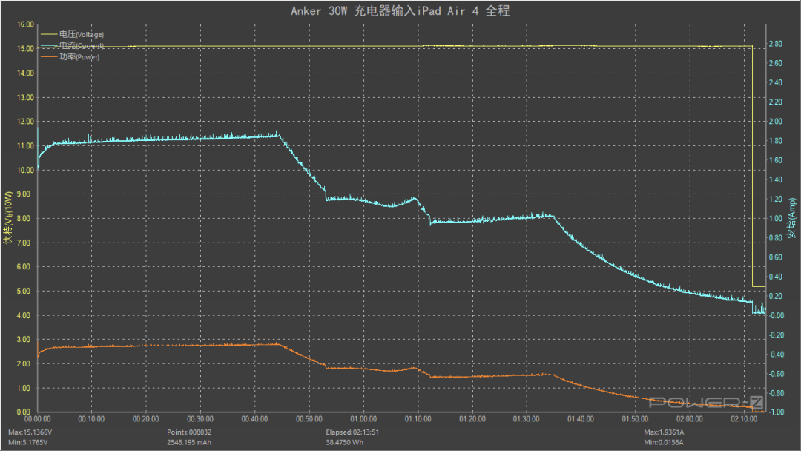Click the right axis title 安培(Amp)
The width and height of the screenshot is (801, 451).
point(792,218)
